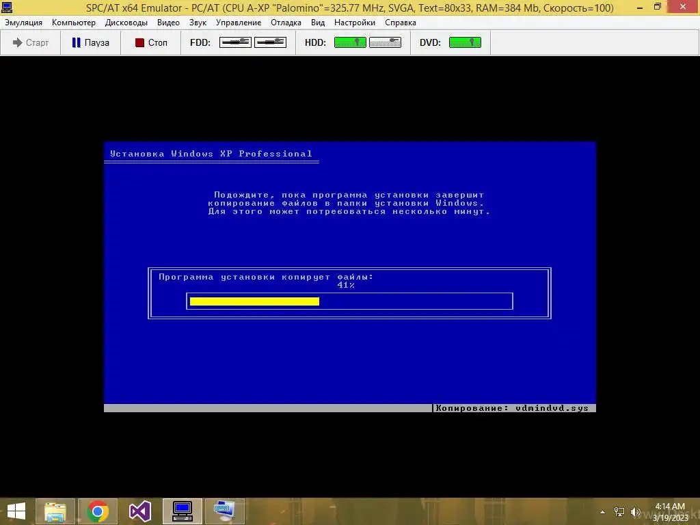Open File Explorer from the taskbar

[x=55, y=511]
